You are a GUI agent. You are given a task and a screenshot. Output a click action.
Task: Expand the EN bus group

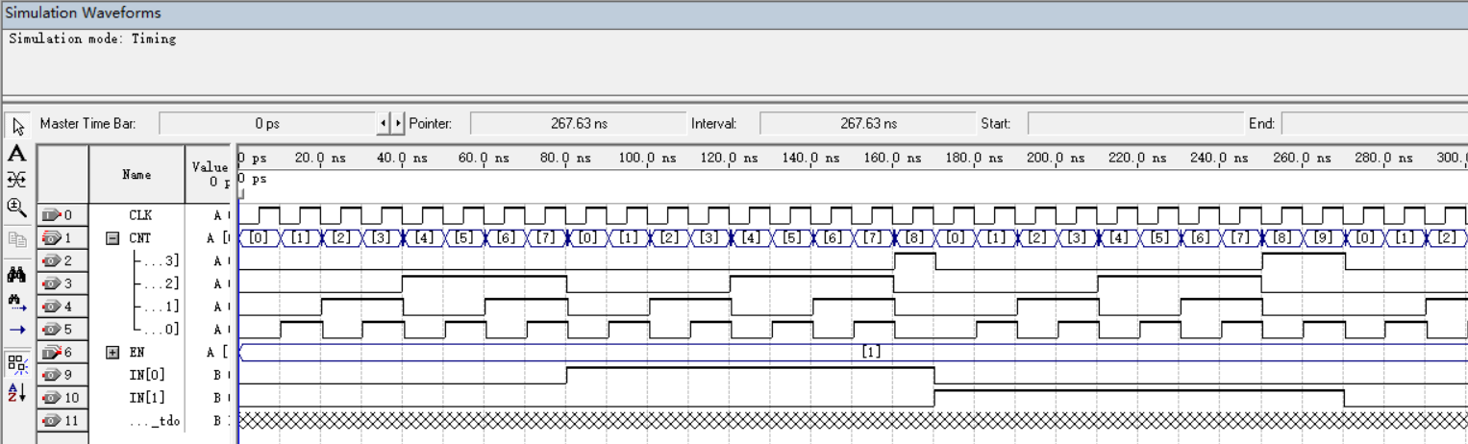click(112, 352)
